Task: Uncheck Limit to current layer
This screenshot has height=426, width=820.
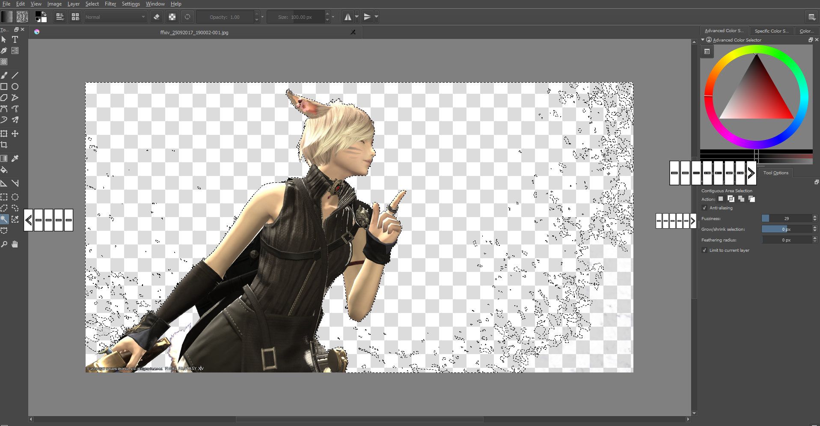Action: (704, 250)
